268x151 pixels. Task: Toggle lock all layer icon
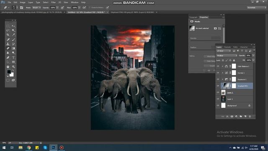point(234,60)
